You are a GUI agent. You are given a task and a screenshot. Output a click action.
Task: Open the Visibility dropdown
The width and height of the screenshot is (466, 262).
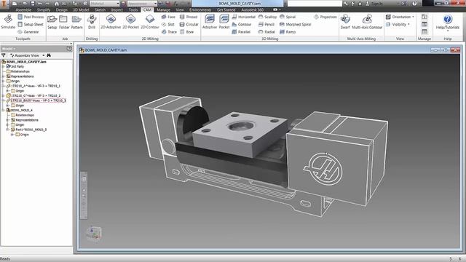[398, 24]
